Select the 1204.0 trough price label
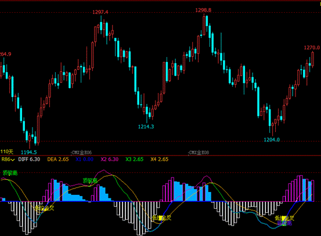Image resolution: width=321 pixels, height=236 pixels. 272,140
